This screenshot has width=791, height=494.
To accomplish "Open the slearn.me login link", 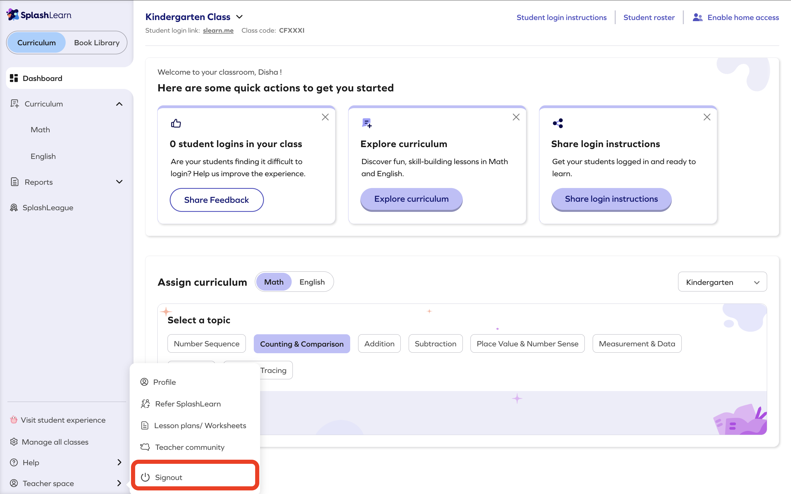I will point(218,30).
